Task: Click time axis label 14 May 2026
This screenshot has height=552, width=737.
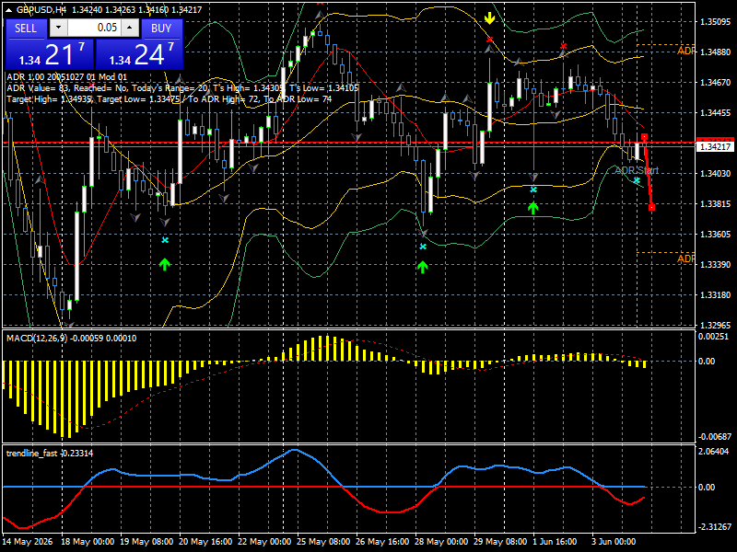Action: 28,541
